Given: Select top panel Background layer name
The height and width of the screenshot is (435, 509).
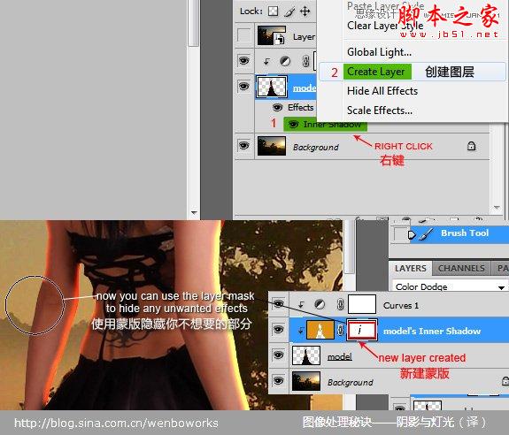Looking at the screenshot, I should [x=315, y=147].
